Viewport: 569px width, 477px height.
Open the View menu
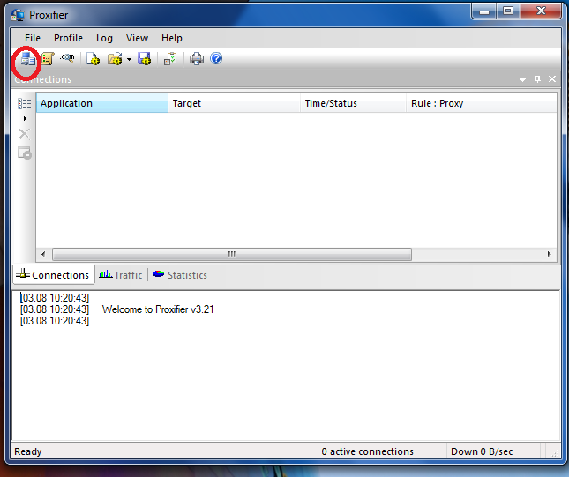tap(137, 38)
